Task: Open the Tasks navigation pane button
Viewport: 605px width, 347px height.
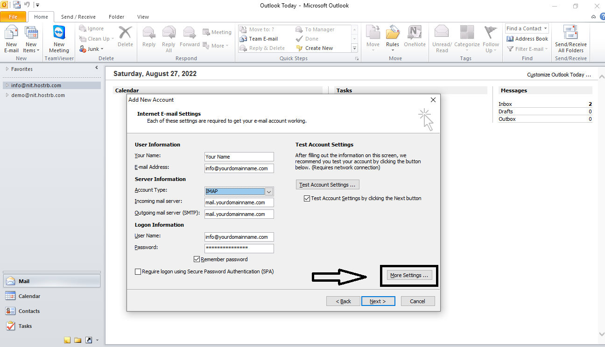Action: click(51, 326)
